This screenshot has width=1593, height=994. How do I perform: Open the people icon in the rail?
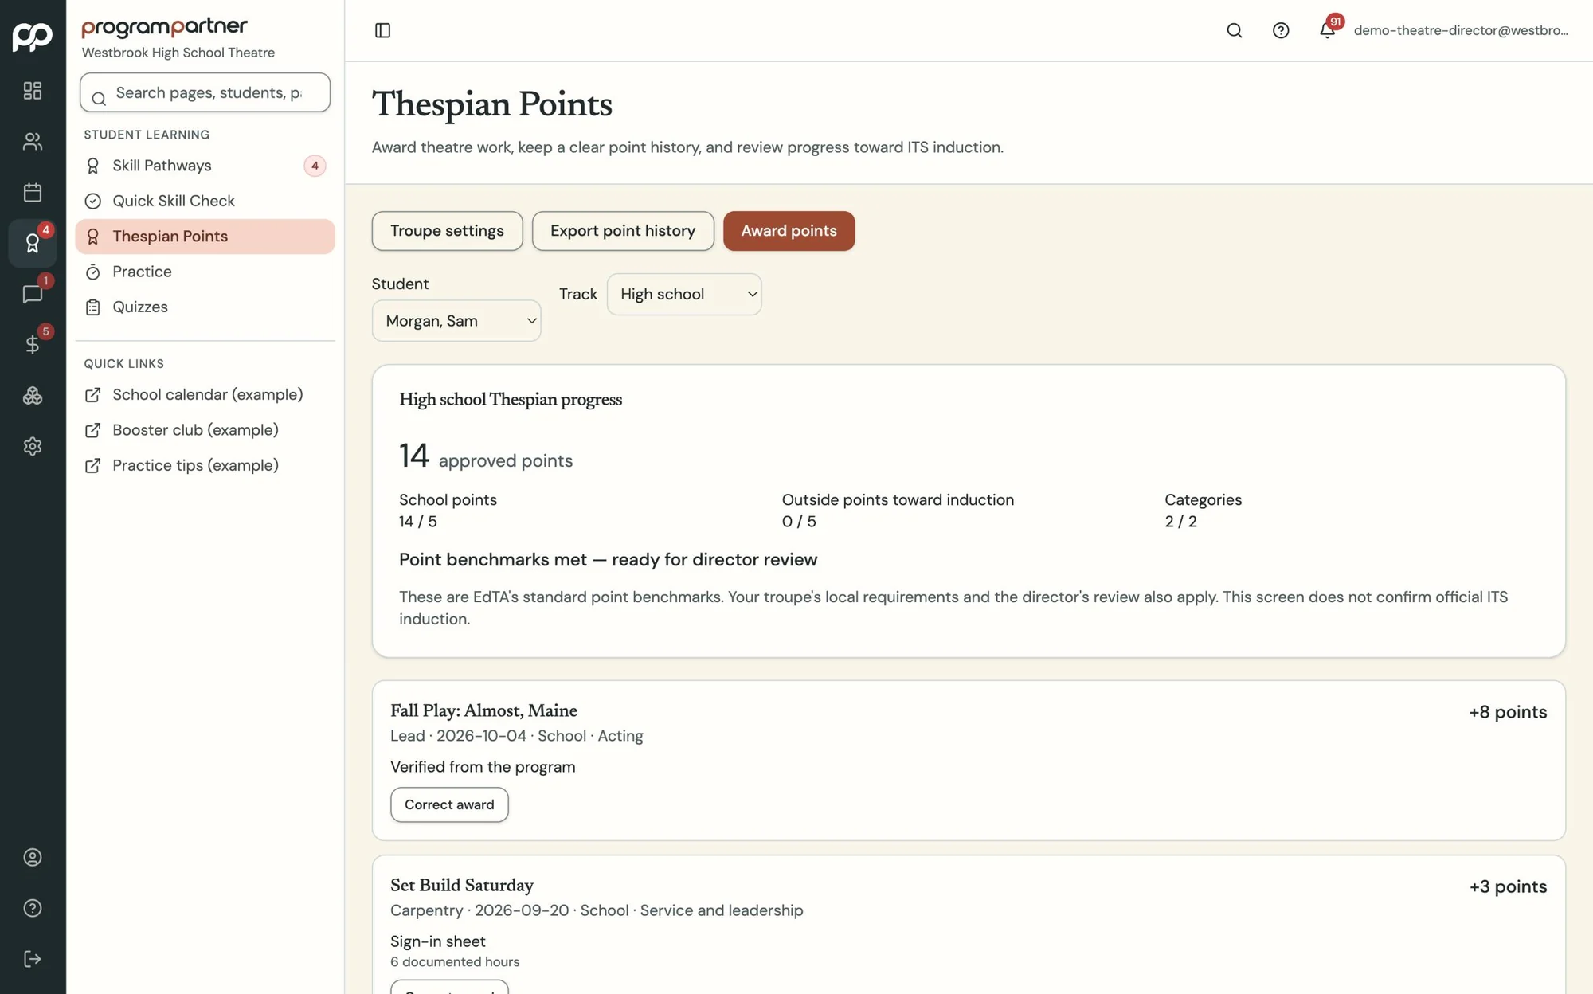tap(33, 142)
